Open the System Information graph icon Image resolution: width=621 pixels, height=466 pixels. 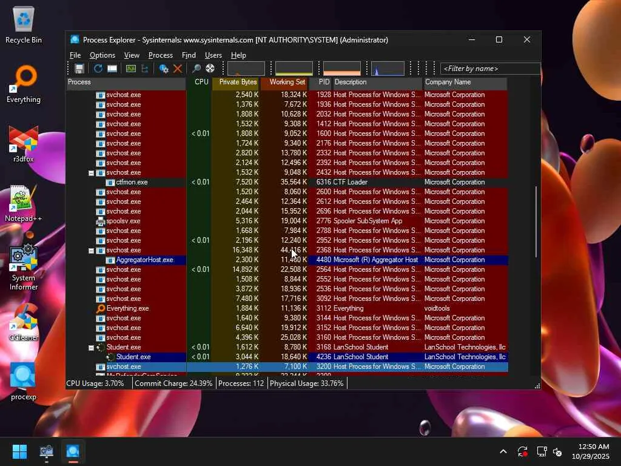pyautogui.click(x=131, y=69)
